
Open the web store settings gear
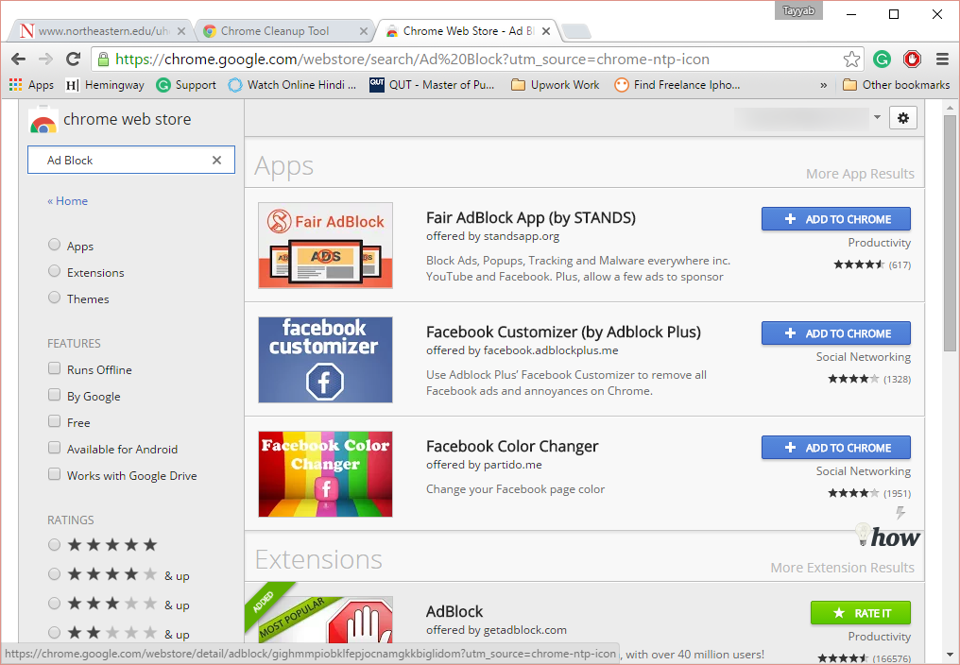point(903,118)
